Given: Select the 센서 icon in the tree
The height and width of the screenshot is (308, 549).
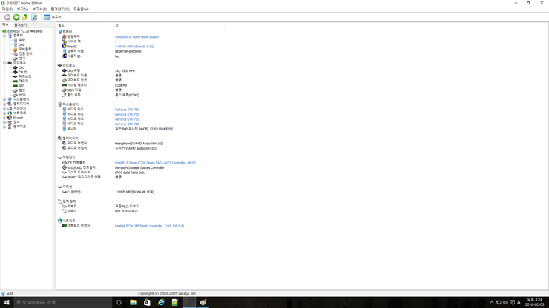Looking at the screenshot, I should 15,58.
